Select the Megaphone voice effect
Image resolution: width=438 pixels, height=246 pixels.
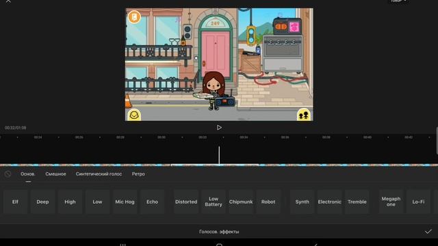pyautogui.click(x=391, y=202)
